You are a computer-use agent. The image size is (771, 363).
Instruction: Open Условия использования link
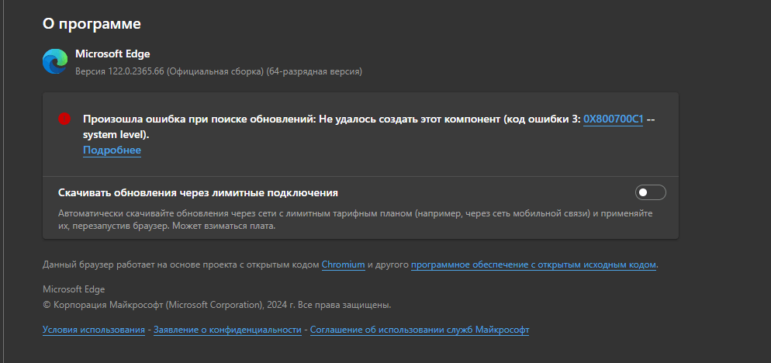(94, 330)
